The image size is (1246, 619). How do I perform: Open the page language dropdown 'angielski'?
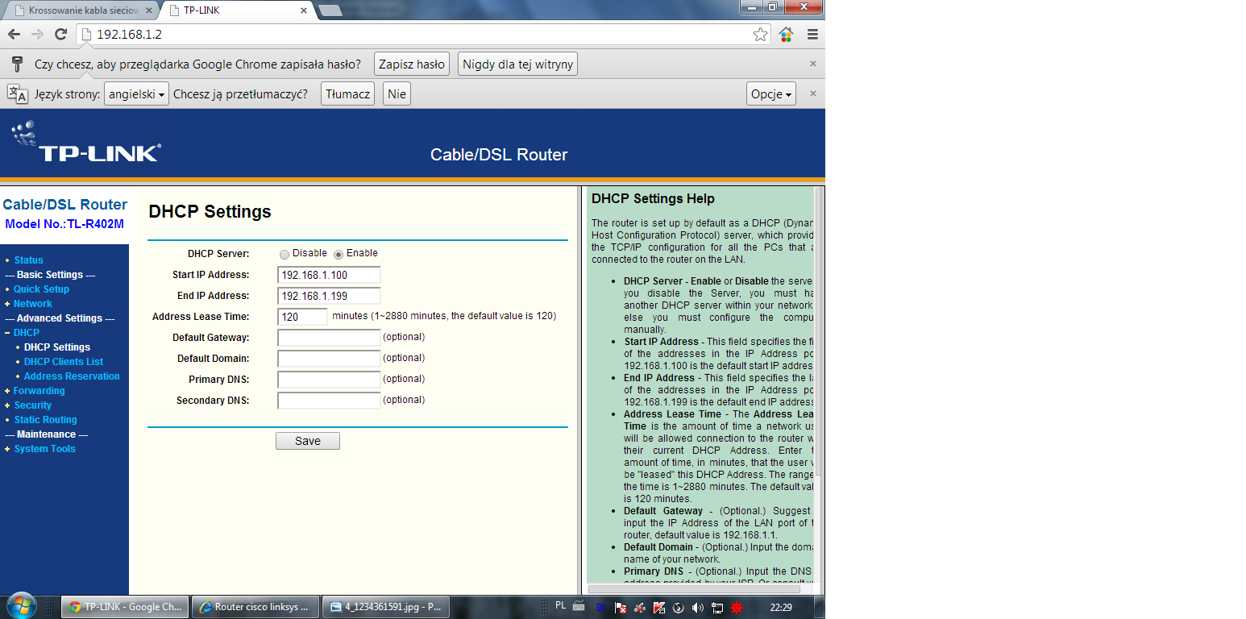(136, 93)
